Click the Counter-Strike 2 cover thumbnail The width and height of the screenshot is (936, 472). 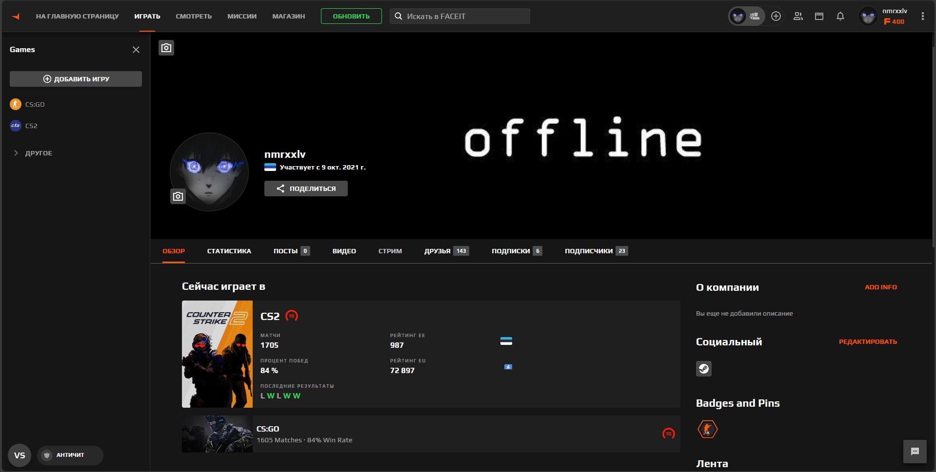click(217, 354)
